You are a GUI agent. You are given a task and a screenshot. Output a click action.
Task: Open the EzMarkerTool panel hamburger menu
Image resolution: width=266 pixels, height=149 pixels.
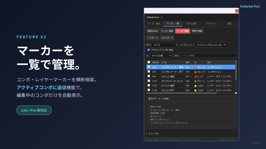coord(161,17)
